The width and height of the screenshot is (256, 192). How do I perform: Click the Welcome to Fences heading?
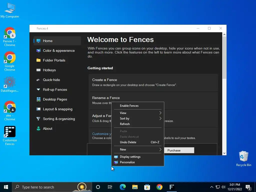tap(120, 39)
